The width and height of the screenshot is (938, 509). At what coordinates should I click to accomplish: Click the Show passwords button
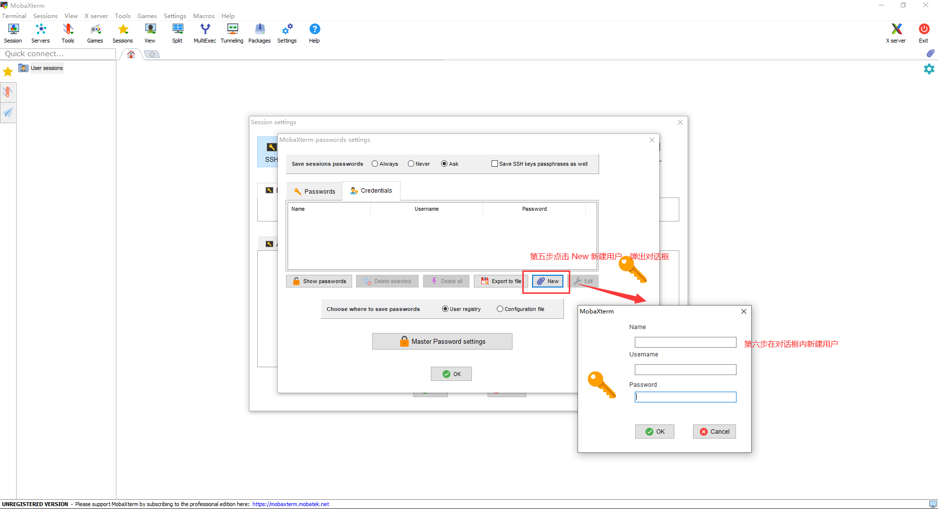[x=319, y=281]
